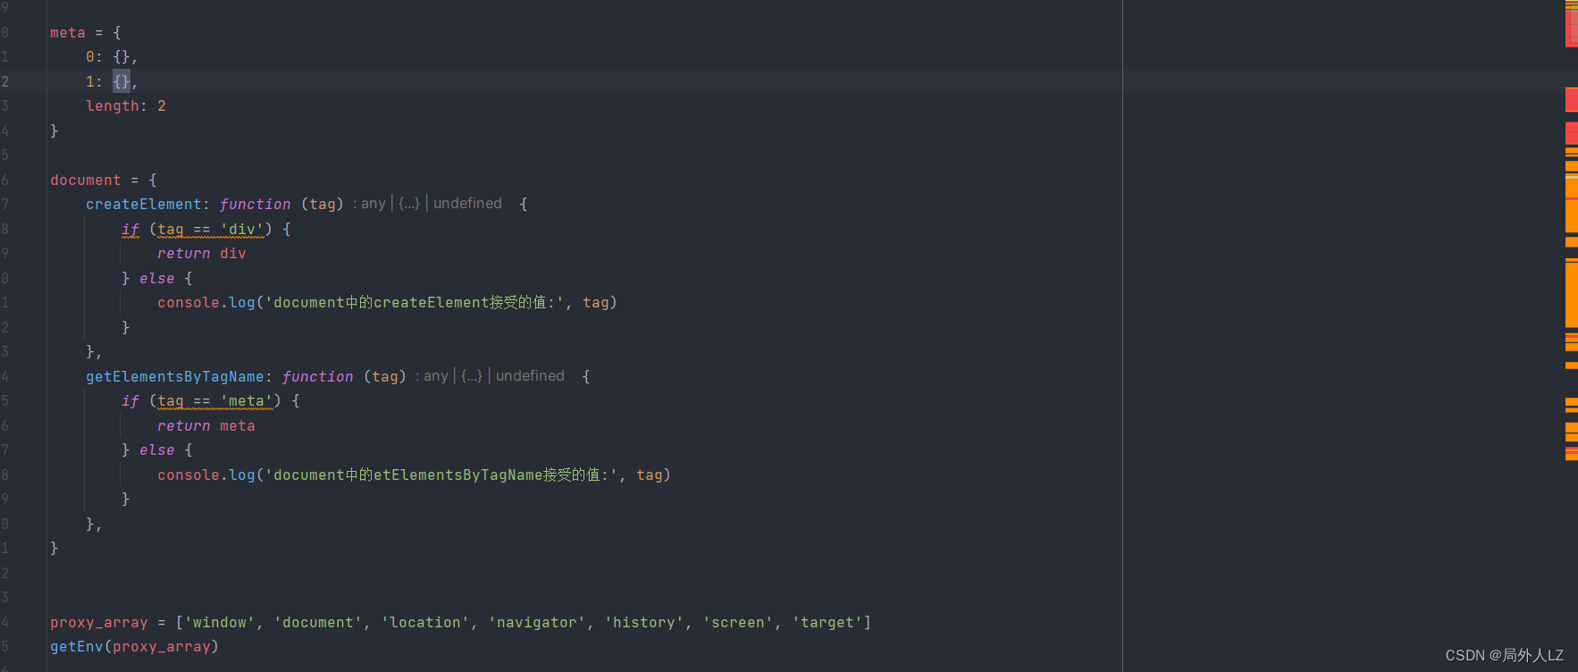Click the '{...}' type hint on getElementsByTagName line

click(x=472, y=376)
